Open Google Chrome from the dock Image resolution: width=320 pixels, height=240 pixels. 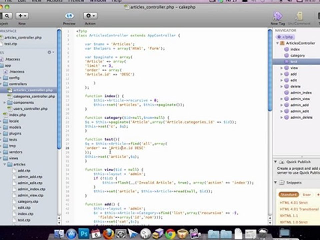(170, 234)
